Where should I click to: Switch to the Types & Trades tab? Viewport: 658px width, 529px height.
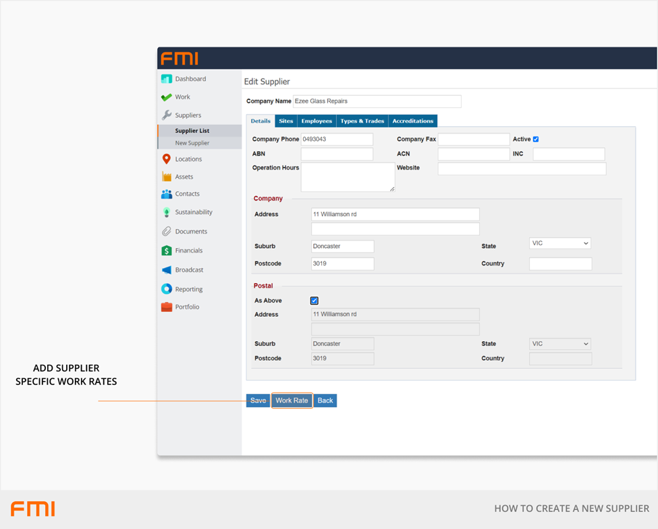click(362, 121)
